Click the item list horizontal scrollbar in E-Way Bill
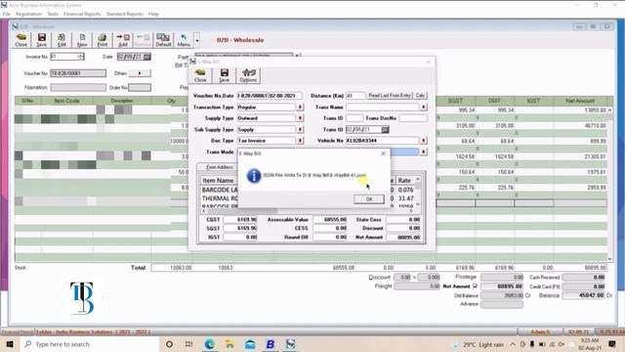Viewport: 625px width, 352px height. pos(307,210)
